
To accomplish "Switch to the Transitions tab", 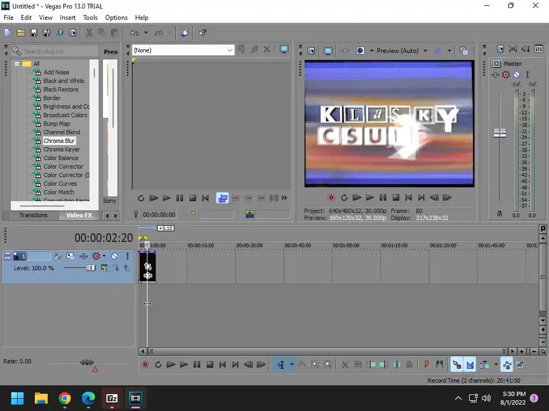I will 33,215.
